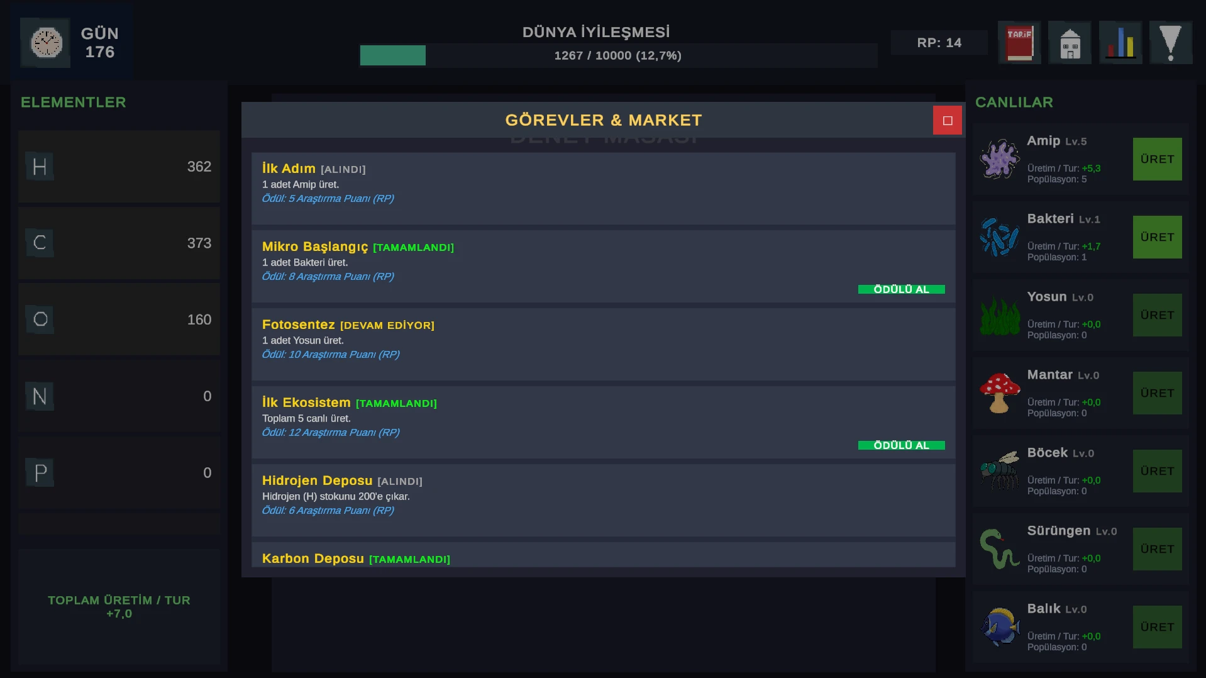
Task: Select the Sürüngen snake icon
Action: pyautogui.click(x=999, y=549)
